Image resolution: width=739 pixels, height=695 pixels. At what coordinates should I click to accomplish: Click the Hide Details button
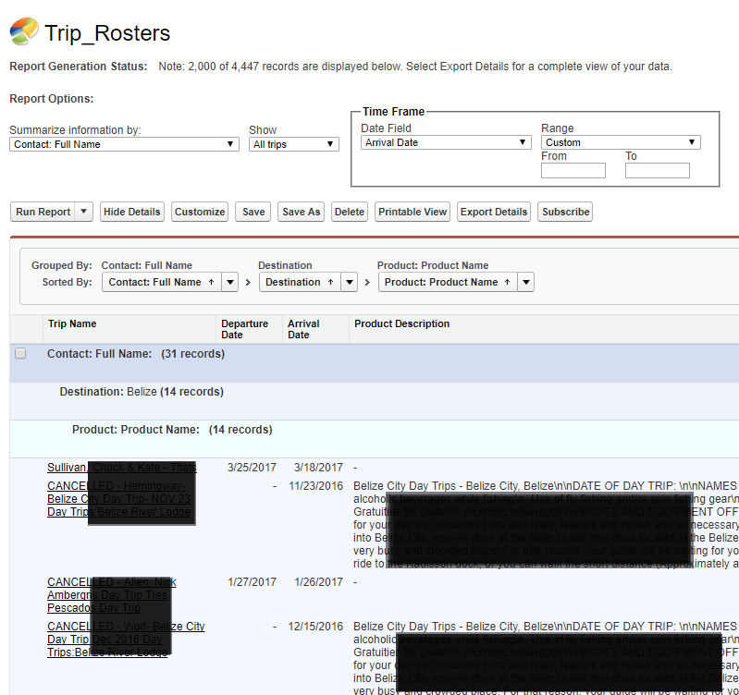(x=132, y=212)
